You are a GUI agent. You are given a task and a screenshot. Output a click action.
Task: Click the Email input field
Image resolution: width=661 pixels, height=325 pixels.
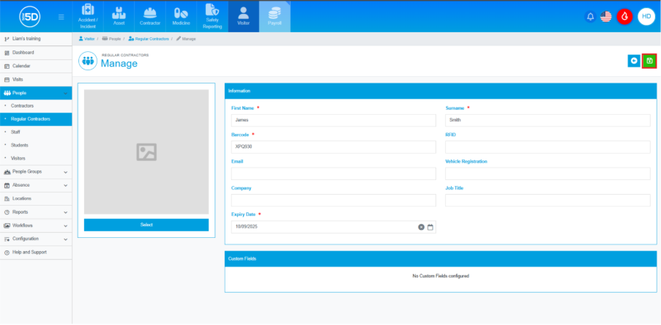(x=333, y=174)
